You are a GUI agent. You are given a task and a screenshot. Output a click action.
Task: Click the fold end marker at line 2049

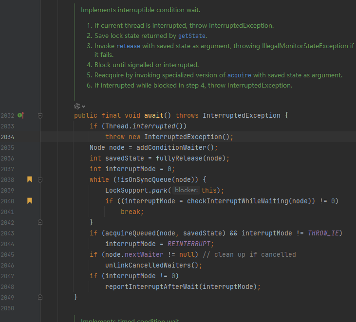(x=40, y=297)
